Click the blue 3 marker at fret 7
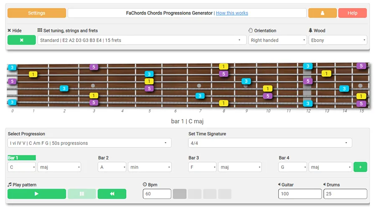The image size is (376, 208). pyautogui.click(x=200, y=96)
